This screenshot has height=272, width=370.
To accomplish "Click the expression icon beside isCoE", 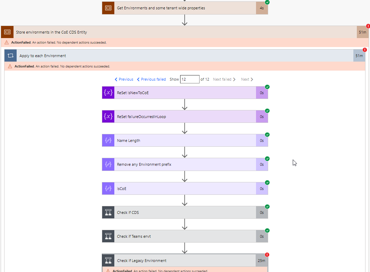I will click(x=108, y=188).
